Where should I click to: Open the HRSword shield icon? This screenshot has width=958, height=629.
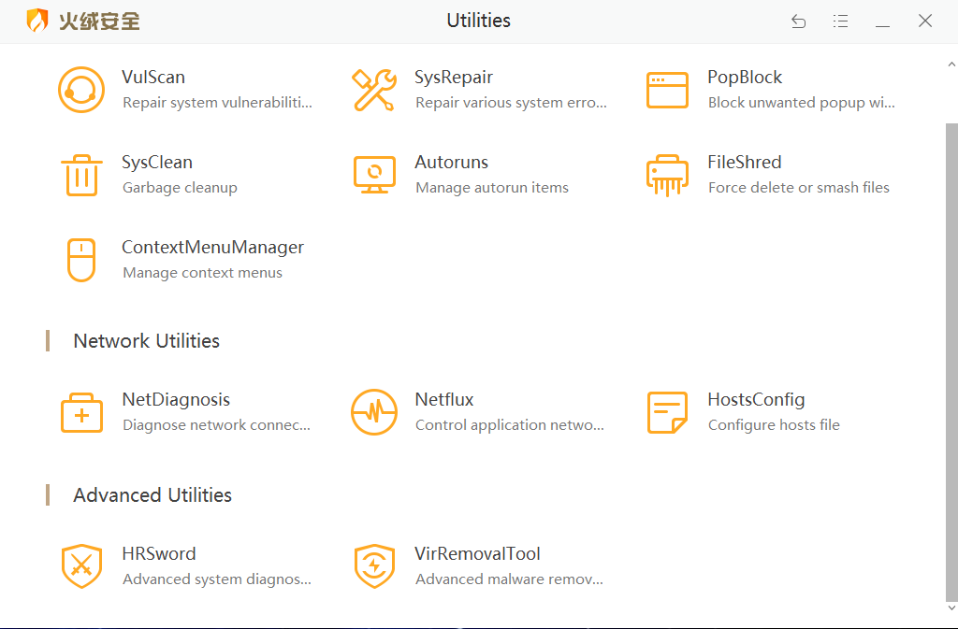pyautogui.click(x=82, y=566)
